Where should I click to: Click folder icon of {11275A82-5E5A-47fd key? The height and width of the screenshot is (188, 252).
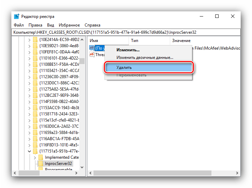tap(35, 89)
